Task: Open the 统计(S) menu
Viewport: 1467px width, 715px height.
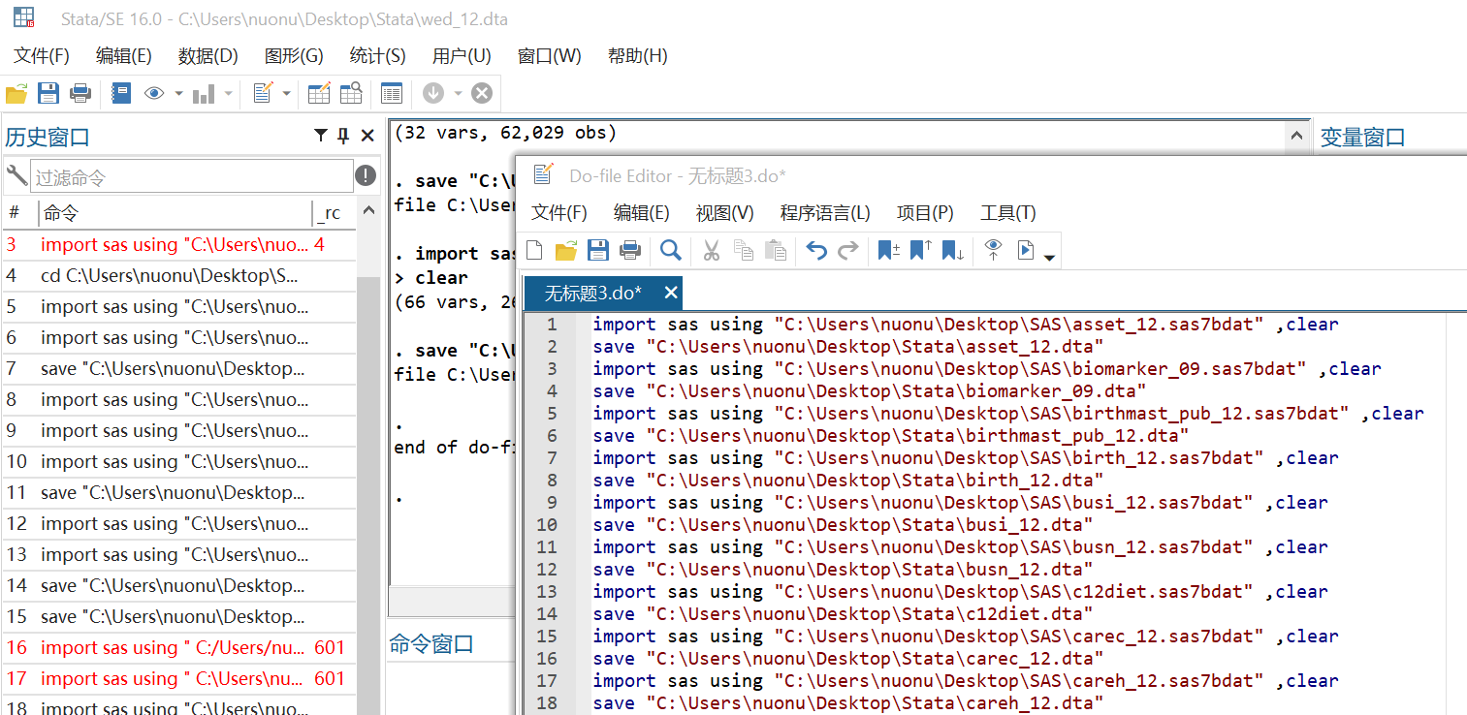Action: (377, 55)
